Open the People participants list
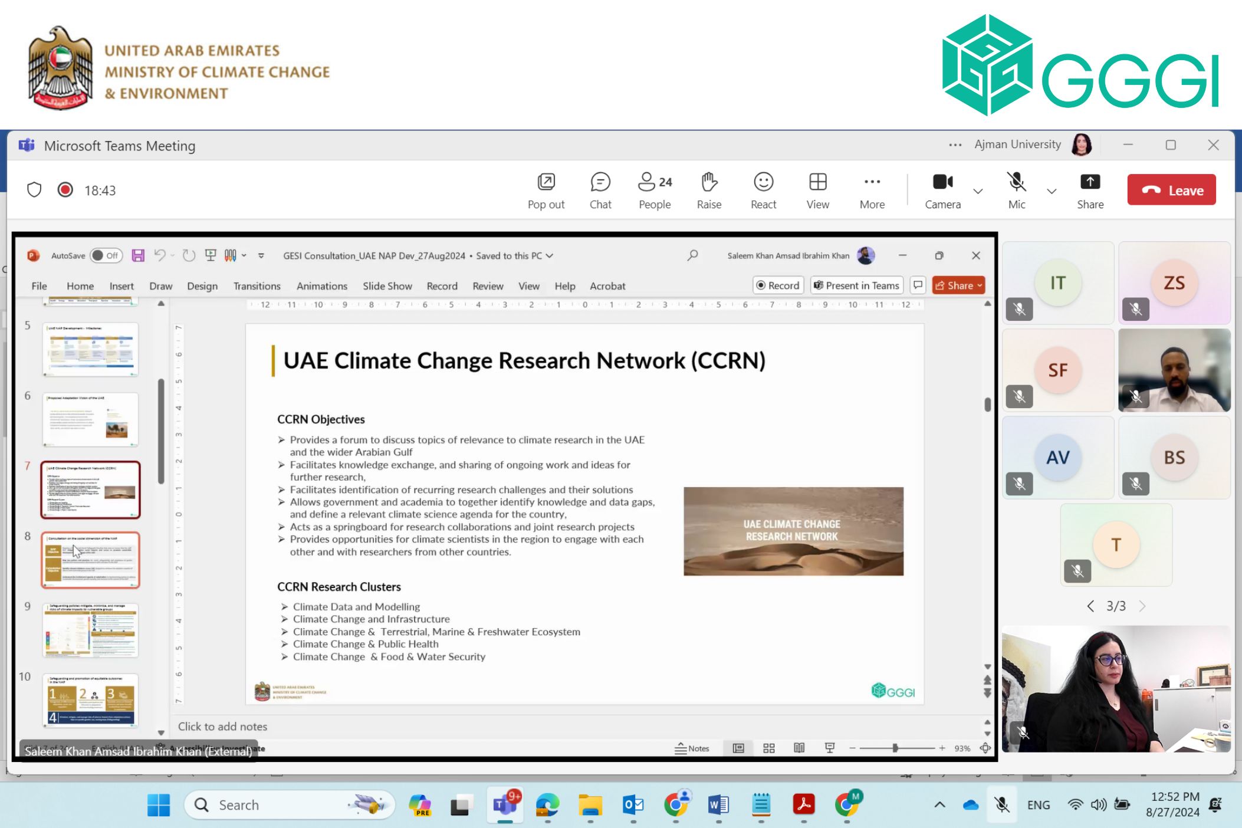The height and width of the screenshot is (828, 1242). (654, 190)
